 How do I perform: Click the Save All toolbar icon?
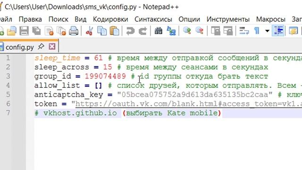coord(36,31)
